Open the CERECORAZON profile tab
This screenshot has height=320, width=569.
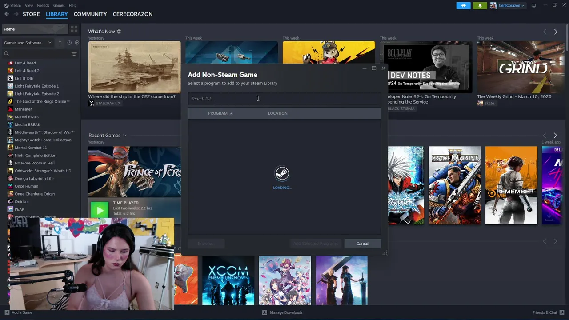pos(132,14)
